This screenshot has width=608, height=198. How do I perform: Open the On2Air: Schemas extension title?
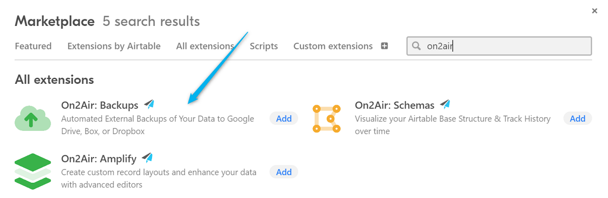tap(394, 105)
